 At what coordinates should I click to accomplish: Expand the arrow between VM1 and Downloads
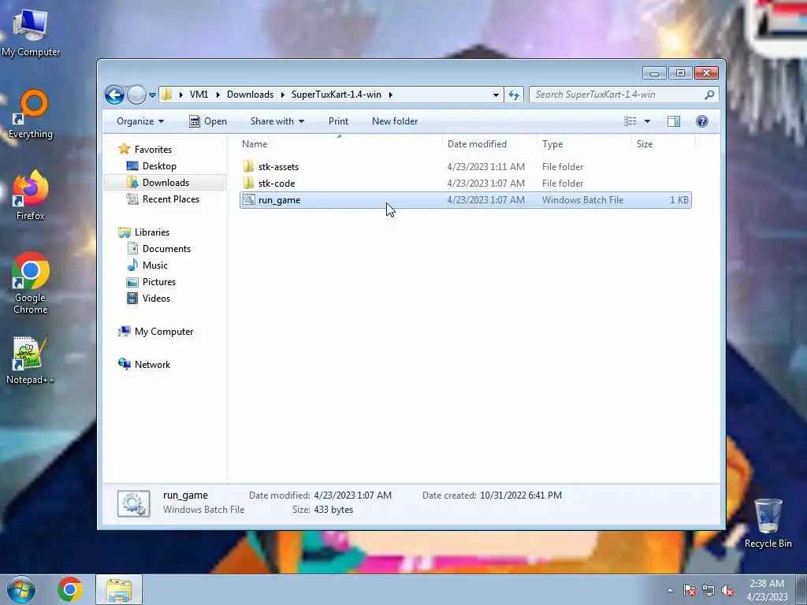point(218,95)
